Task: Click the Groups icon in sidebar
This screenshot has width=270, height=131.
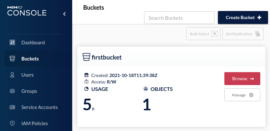Action: pyautogui.click(x=12, y=91)
